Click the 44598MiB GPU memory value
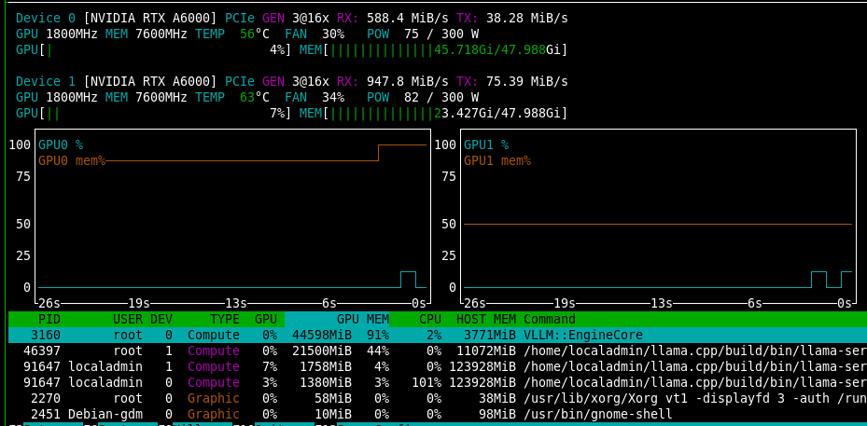Screen dimensions: 867x426 pyautogui.click(x=322, y=335)
